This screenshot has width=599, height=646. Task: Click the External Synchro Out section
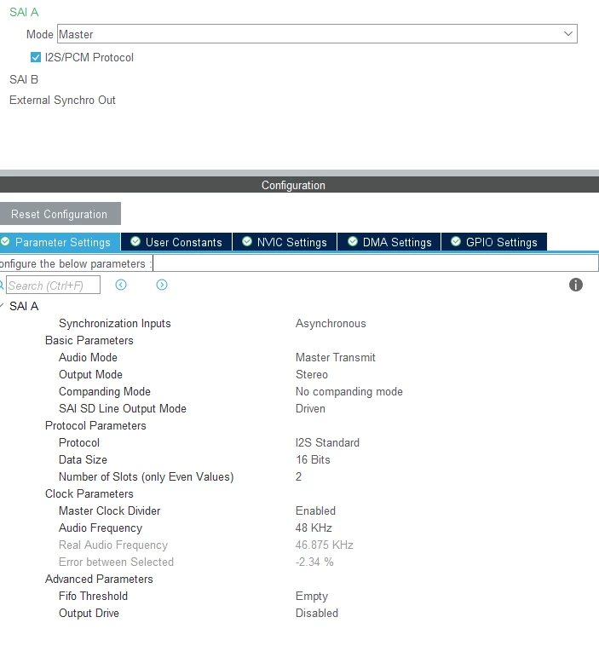[62, 100]
